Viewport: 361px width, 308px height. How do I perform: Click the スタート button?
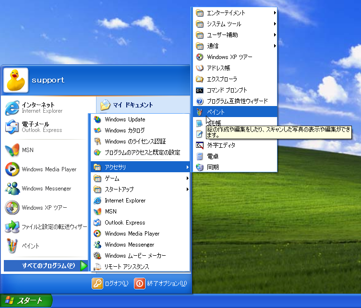tap(26, 301)
